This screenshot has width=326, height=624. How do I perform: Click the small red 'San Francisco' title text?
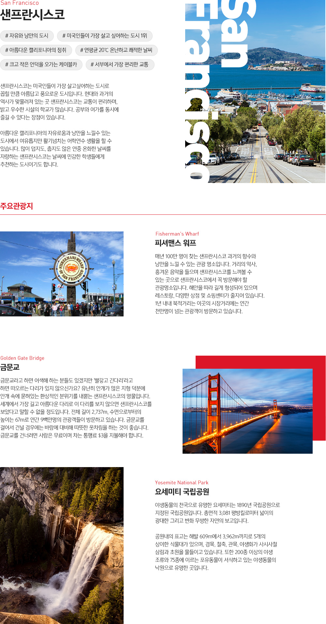(20, 3)
